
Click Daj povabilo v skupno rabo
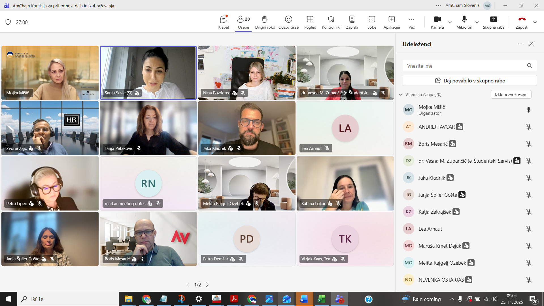[x=469, y=81]
